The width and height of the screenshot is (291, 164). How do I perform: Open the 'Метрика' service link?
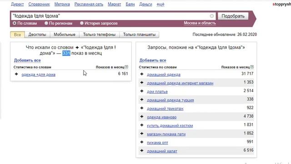[x=62, y=4]
